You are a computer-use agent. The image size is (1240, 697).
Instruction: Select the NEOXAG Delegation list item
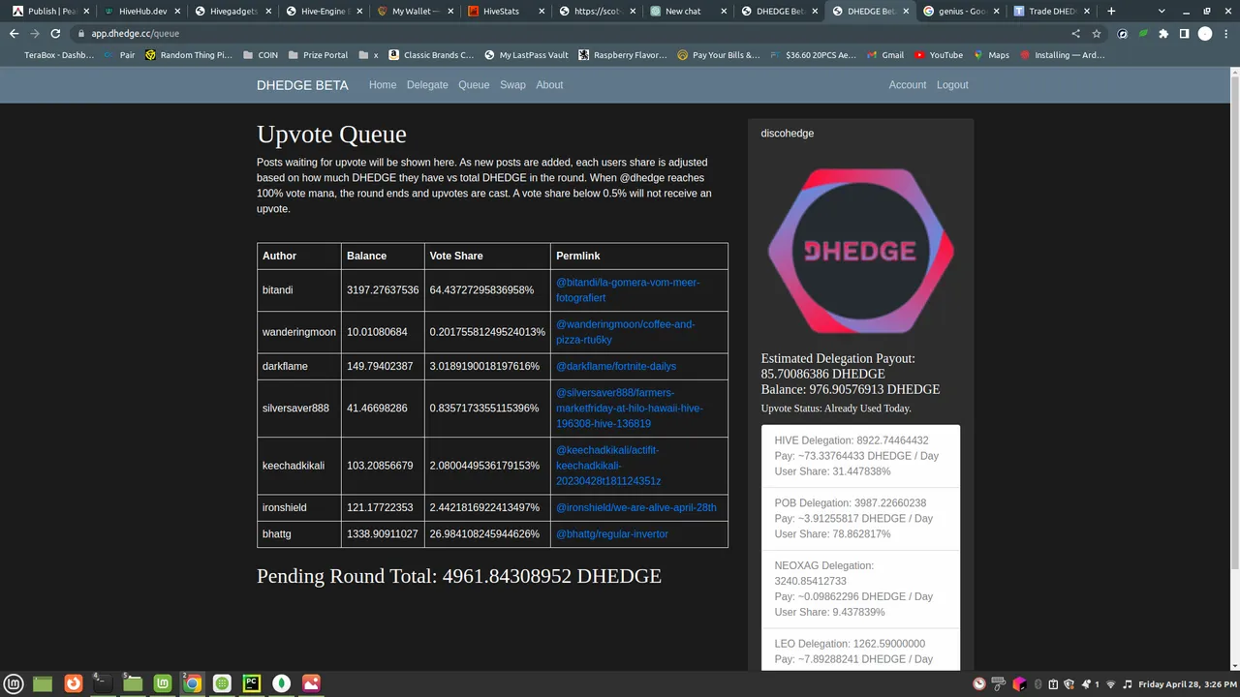(x=860, y=589)
